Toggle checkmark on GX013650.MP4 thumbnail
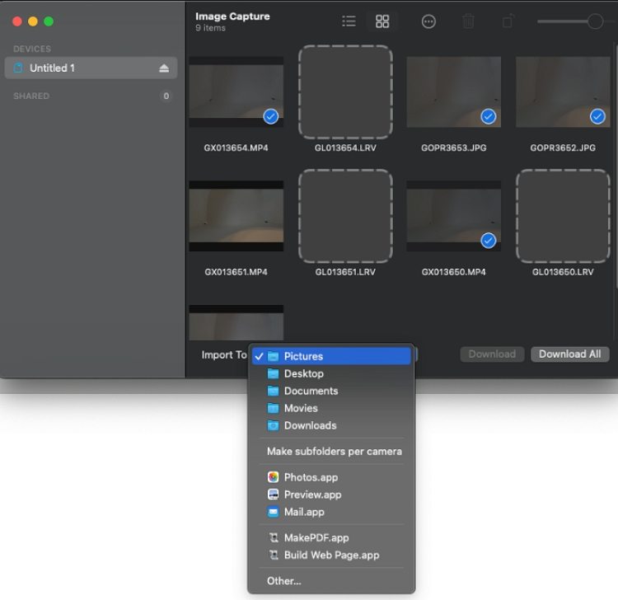The width and height of the screenshot is (618, 600). pos(489,241)
